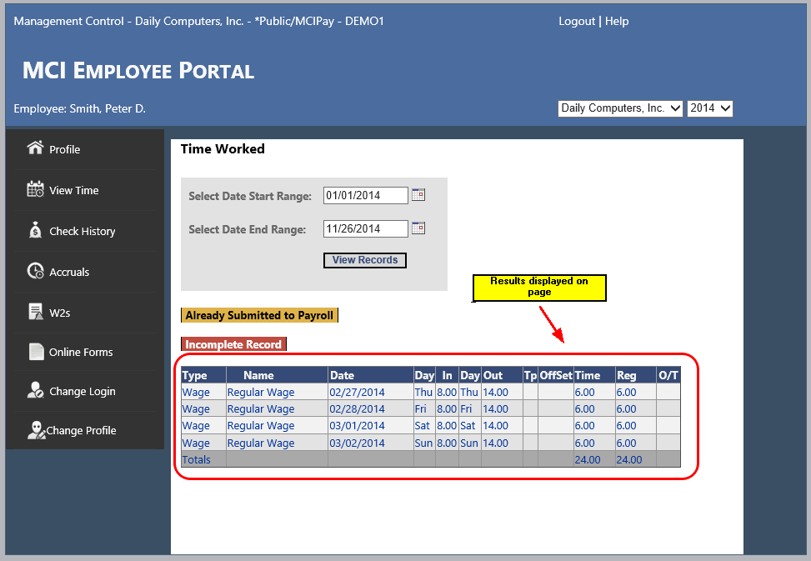The height and width of the screenshot is (561, 811).
Task: Click the date 02/28/2014 in the table
Action: pos(357,409)
